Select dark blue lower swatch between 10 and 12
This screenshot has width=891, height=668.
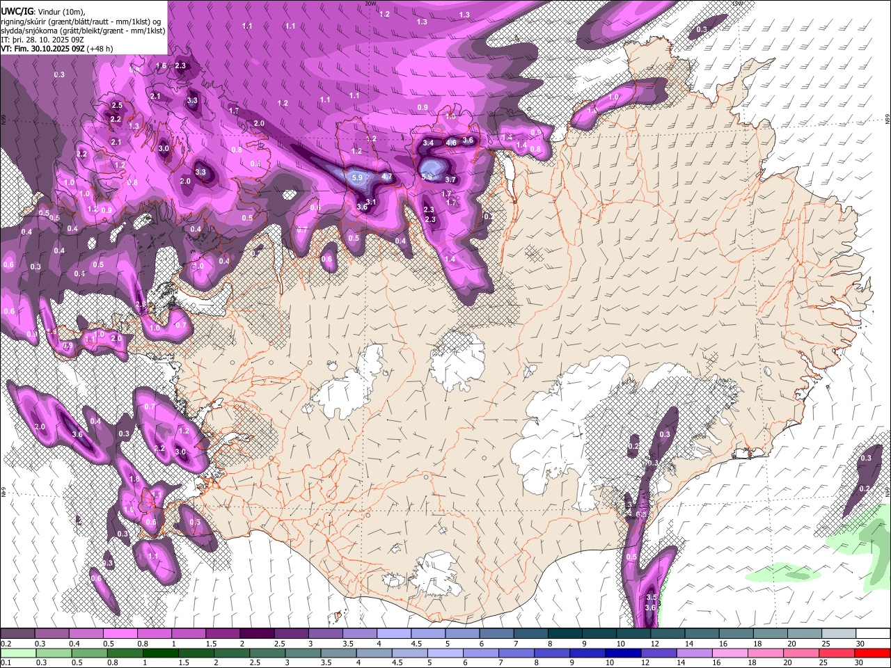pyautogui.click(x=622, y=653)
